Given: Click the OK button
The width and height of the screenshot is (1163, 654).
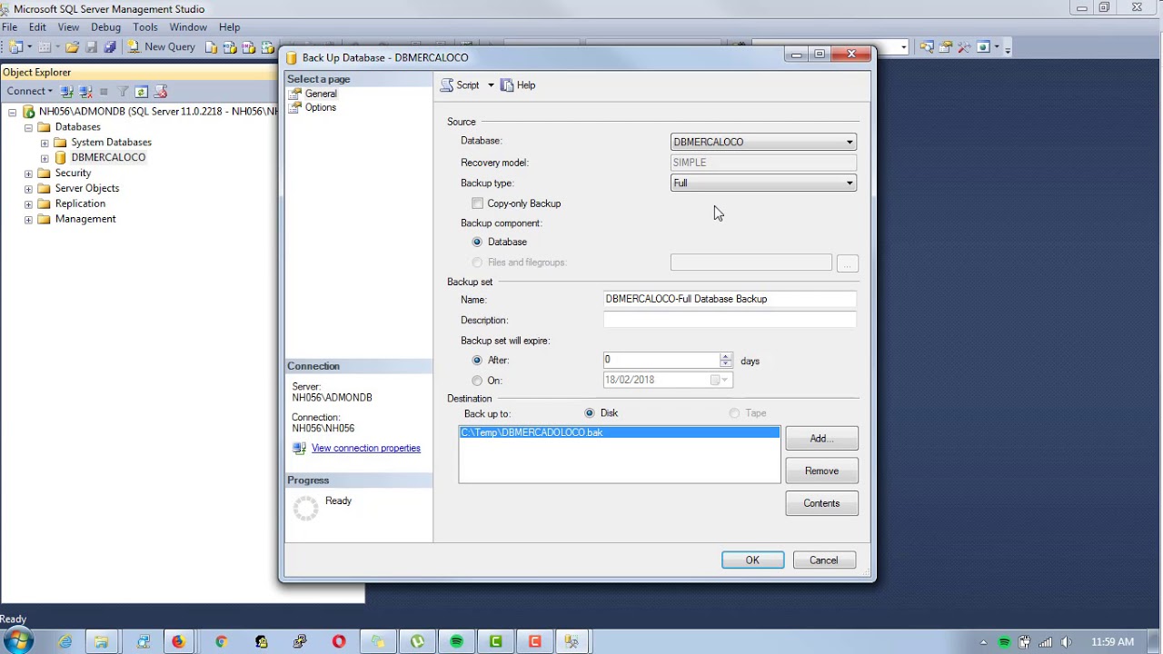Looking at the screenshot, I should [x=752, y=560].
